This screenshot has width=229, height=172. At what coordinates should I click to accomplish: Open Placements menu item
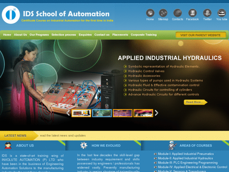[x=120, y=35]
